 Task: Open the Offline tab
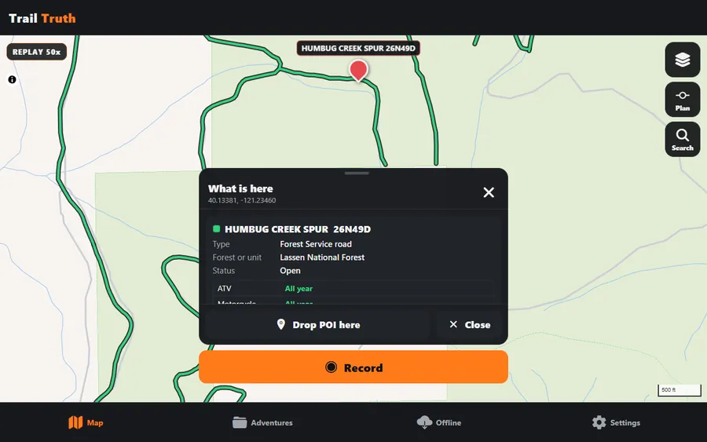coord(439,422)
